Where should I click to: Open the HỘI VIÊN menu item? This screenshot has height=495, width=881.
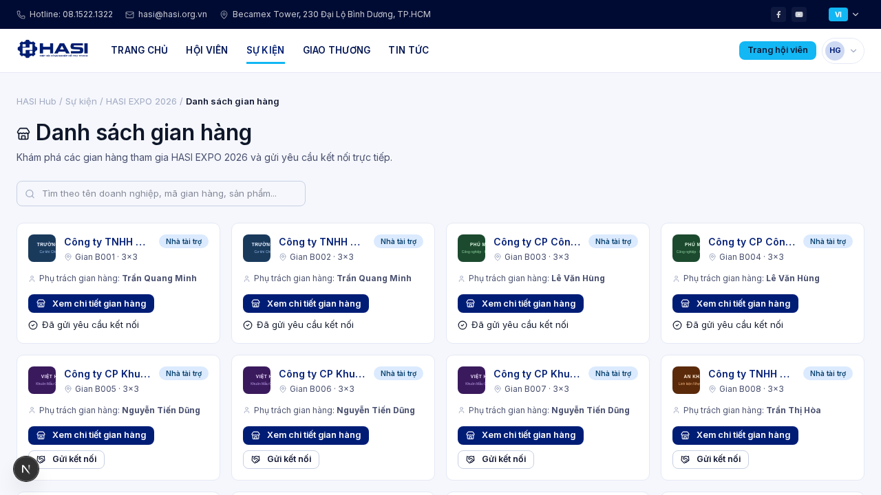tap(207, 50)
